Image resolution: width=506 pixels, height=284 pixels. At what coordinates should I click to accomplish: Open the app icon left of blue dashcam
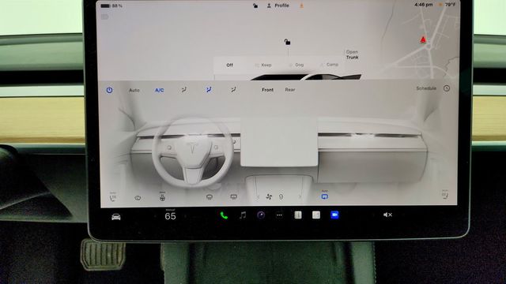pos(316,215)
